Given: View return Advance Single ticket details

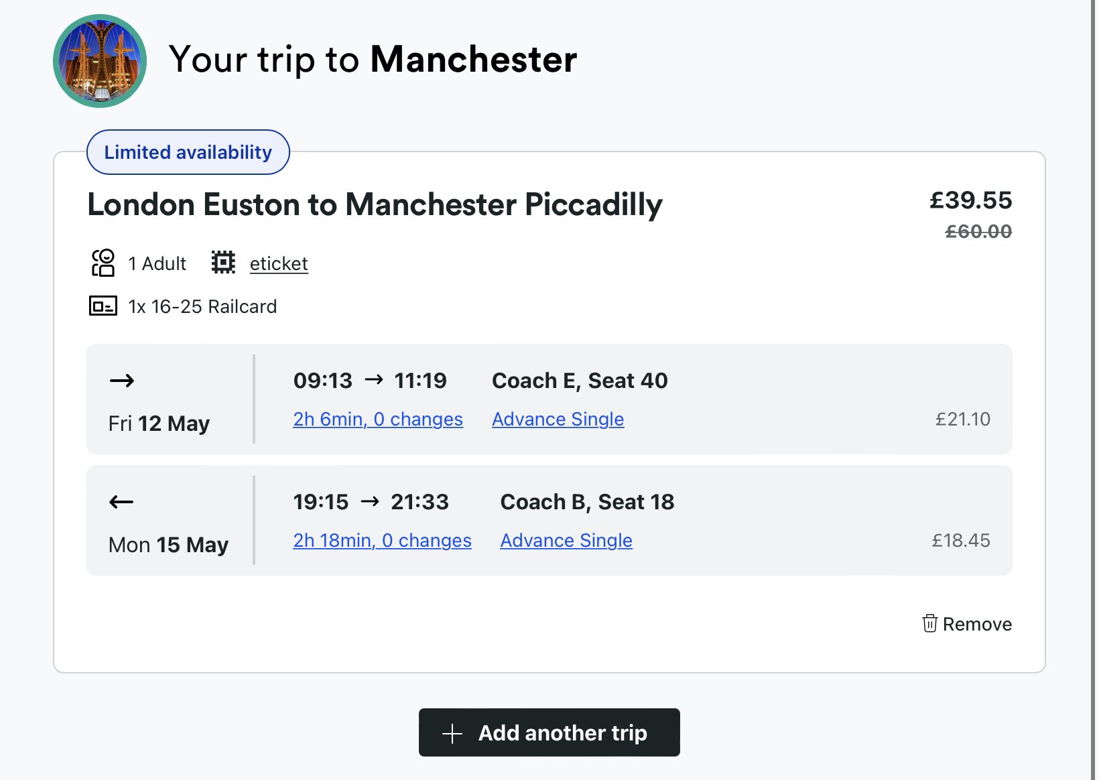Looking at the screenshot, I should tap(566, 540).
